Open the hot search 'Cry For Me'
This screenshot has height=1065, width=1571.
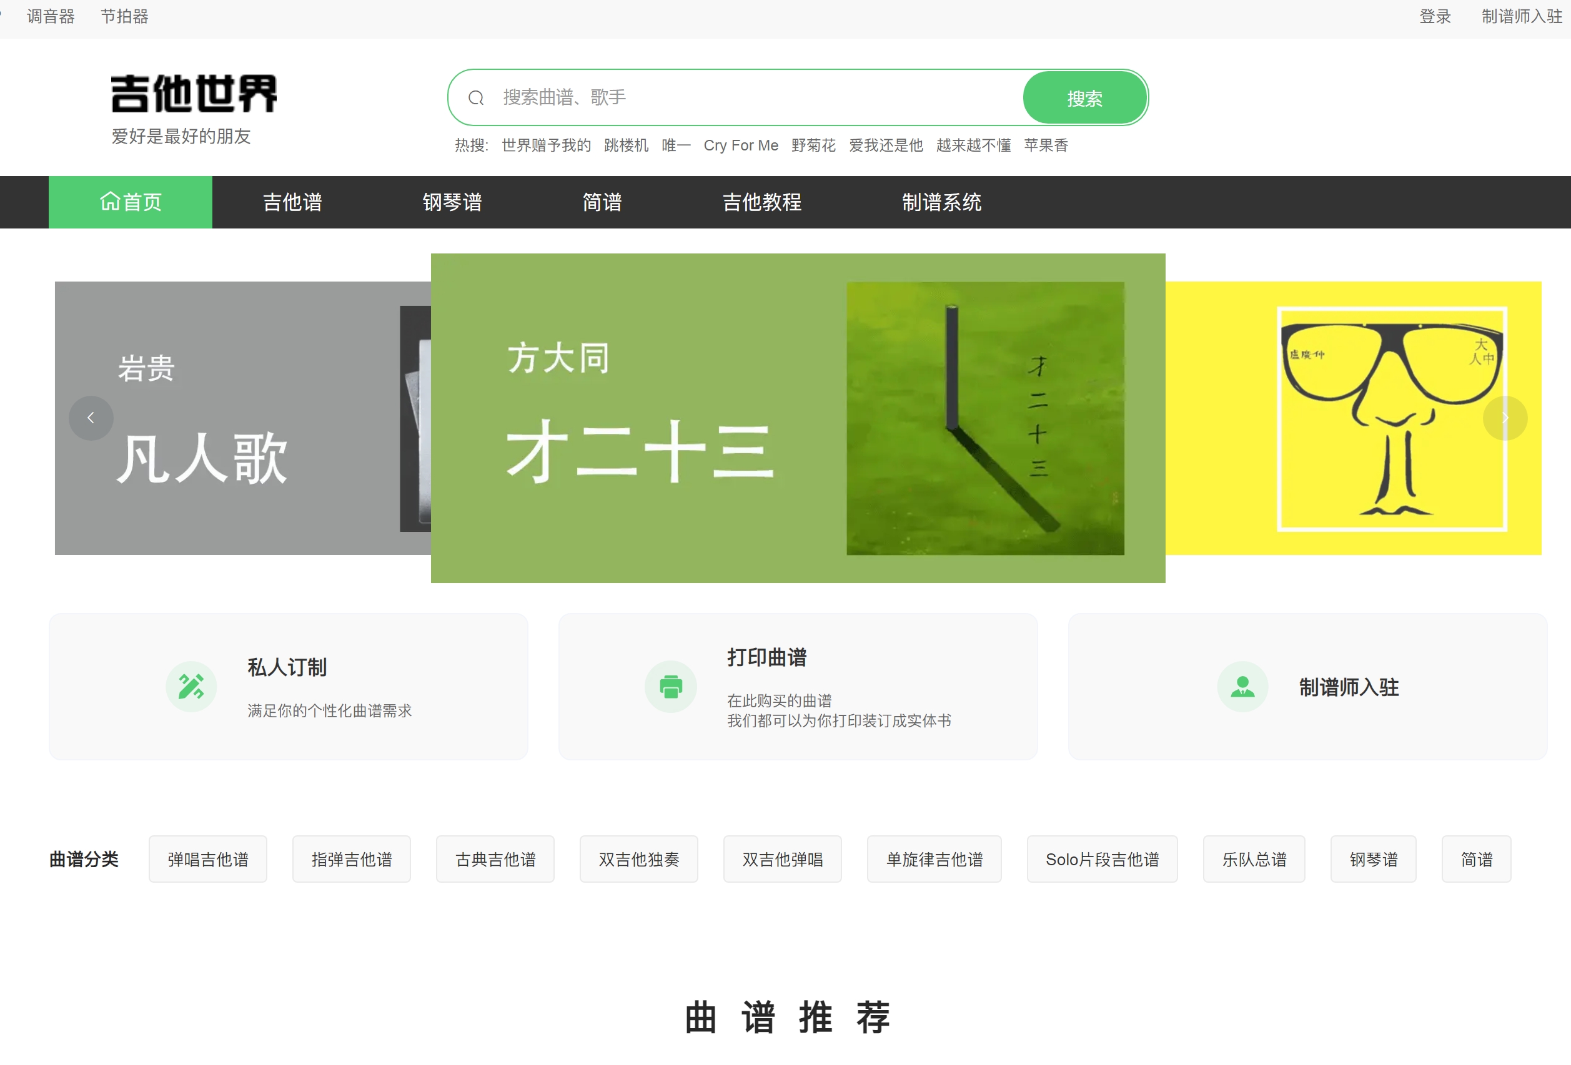click(741, 145)
